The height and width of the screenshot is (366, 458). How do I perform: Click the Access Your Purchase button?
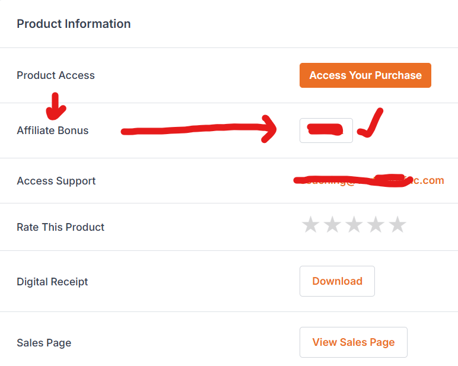pyautogui.click(x=365, y=75)
